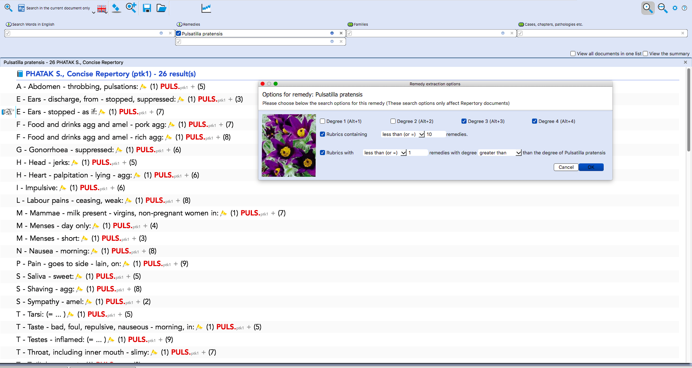The height and width of the screenshot is (368, 692).
Task: Open the blue folder icon
Action: (x=161, y=8)
